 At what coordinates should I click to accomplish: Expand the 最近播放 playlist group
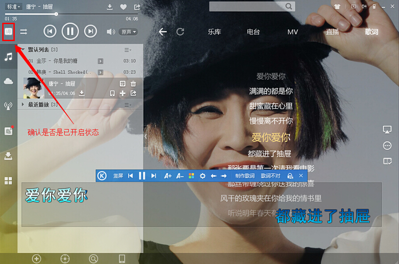tap(23, 105)
